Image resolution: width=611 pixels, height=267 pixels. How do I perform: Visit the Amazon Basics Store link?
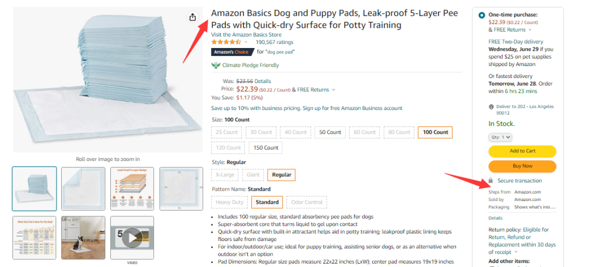pos(246,34)
